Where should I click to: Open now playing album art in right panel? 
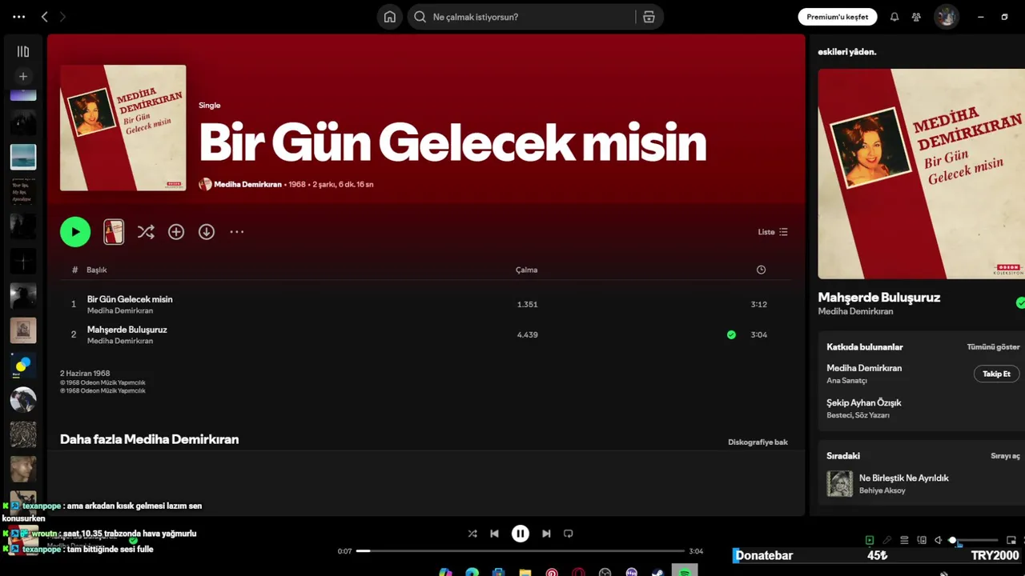click(921, 174)
